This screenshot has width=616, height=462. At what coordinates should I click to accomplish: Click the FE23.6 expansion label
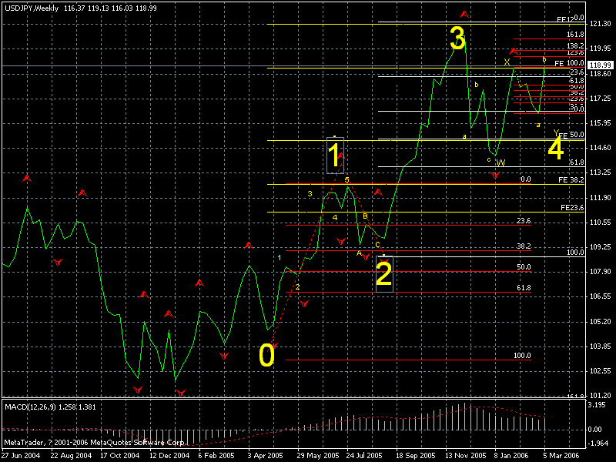click(572, 208)
